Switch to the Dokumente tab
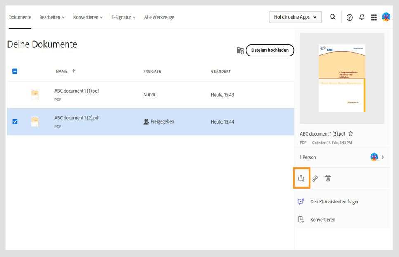Viewport: 399px width, 257px height. (20, 17)
